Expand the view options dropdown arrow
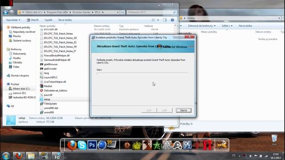This screenshot has height=160, width=285. 158,20
